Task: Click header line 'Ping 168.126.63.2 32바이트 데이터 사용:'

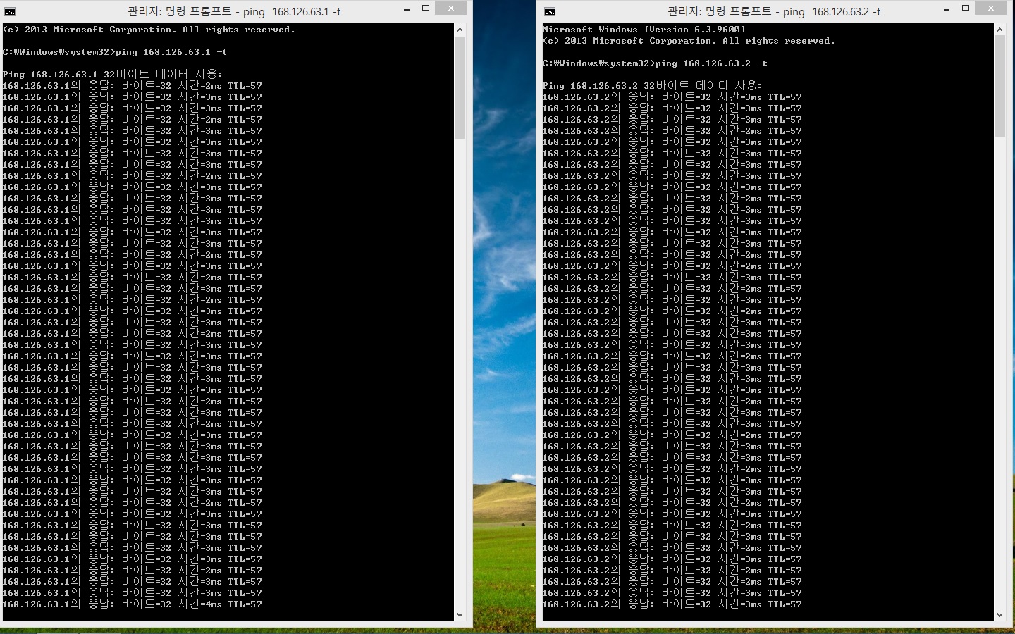Action: point(653,85)
